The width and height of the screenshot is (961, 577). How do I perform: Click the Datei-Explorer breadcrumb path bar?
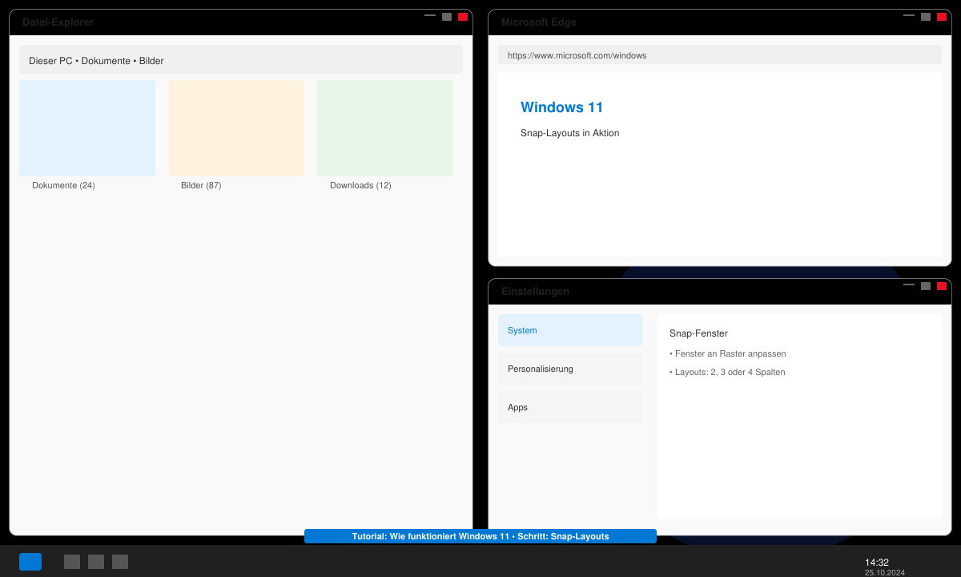coord(241,59)
